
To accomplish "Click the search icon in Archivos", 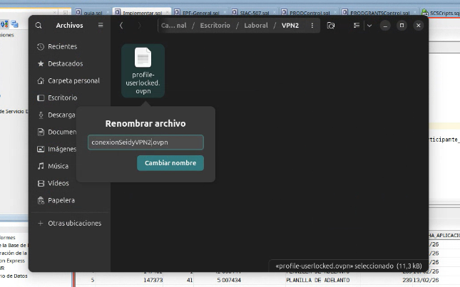I will coord(38,26).
